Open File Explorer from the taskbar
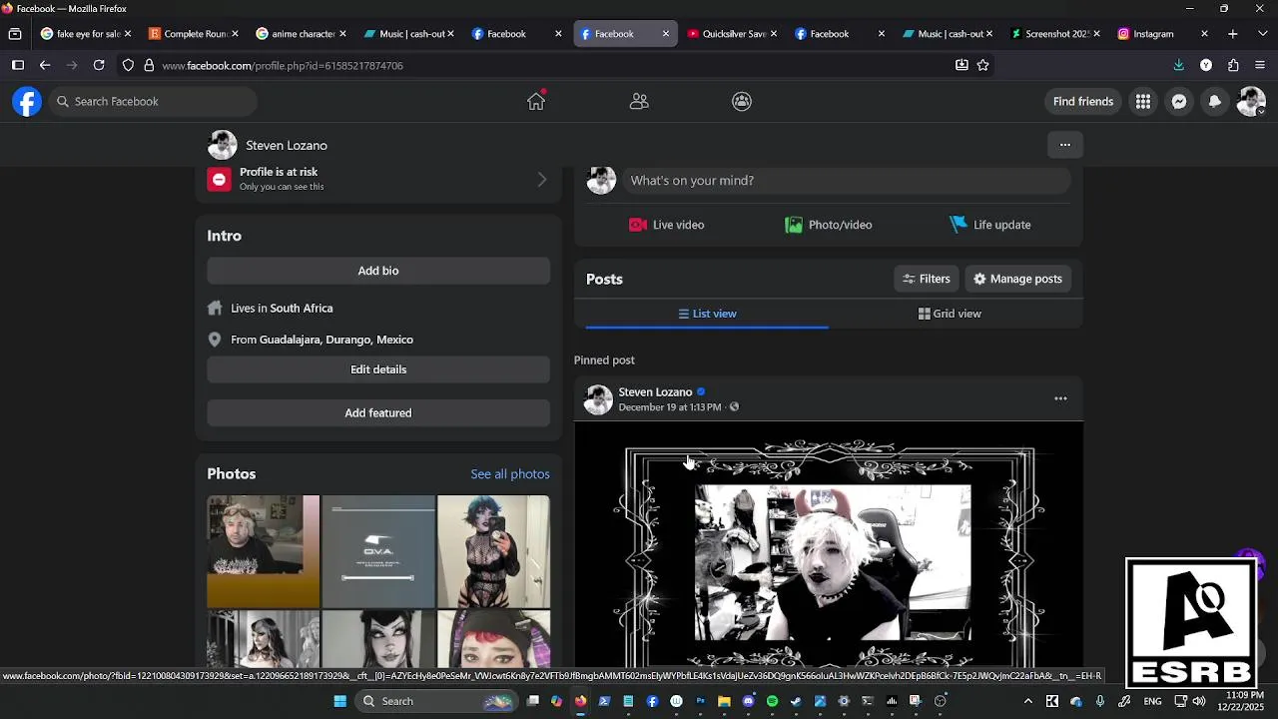1278x719 pixels. 724,701
